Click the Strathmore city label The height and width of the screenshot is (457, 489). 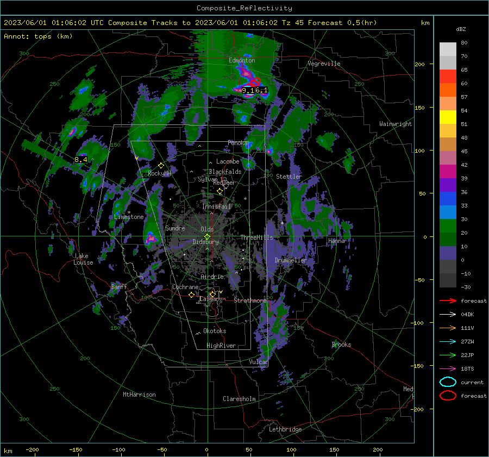tap(250, 301)
